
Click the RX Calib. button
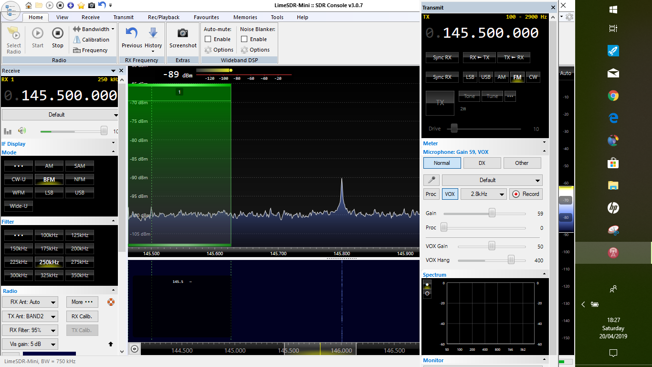click(82, 316)
